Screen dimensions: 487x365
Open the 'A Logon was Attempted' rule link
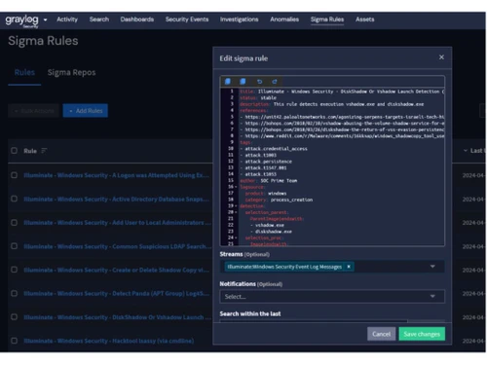(x=116, y=175)
